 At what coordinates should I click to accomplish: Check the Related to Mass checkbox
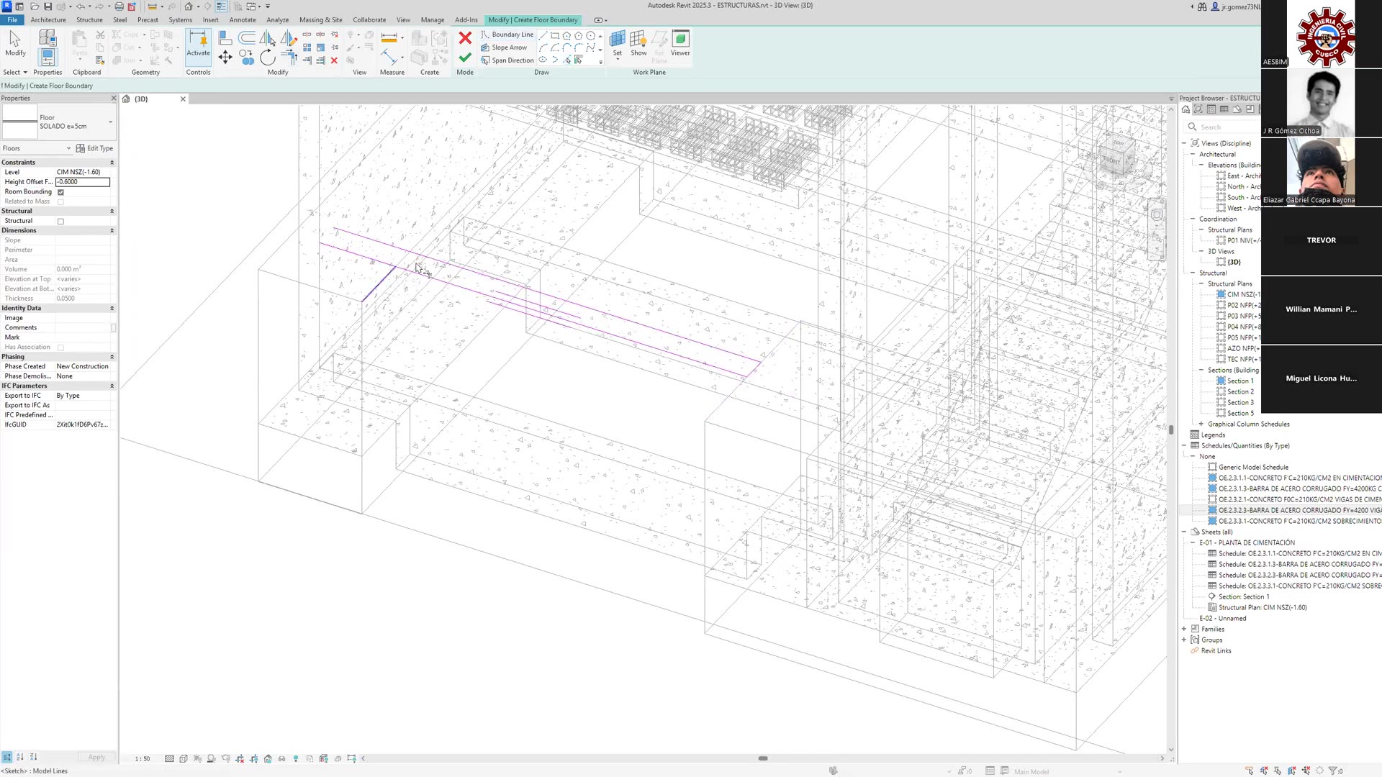pos(60,201)
